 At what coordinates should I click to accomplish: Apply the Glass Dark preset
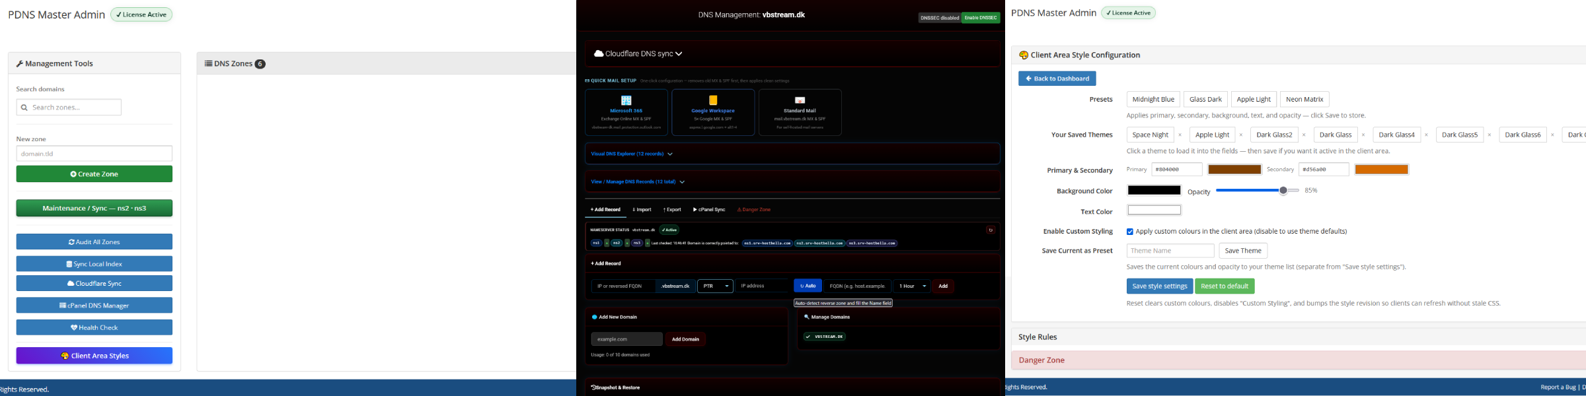(1205, 100)
